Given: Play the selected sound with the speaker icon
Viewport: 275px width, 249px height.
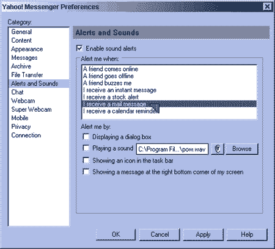Looking at the screenshot, I should [218, 149].
